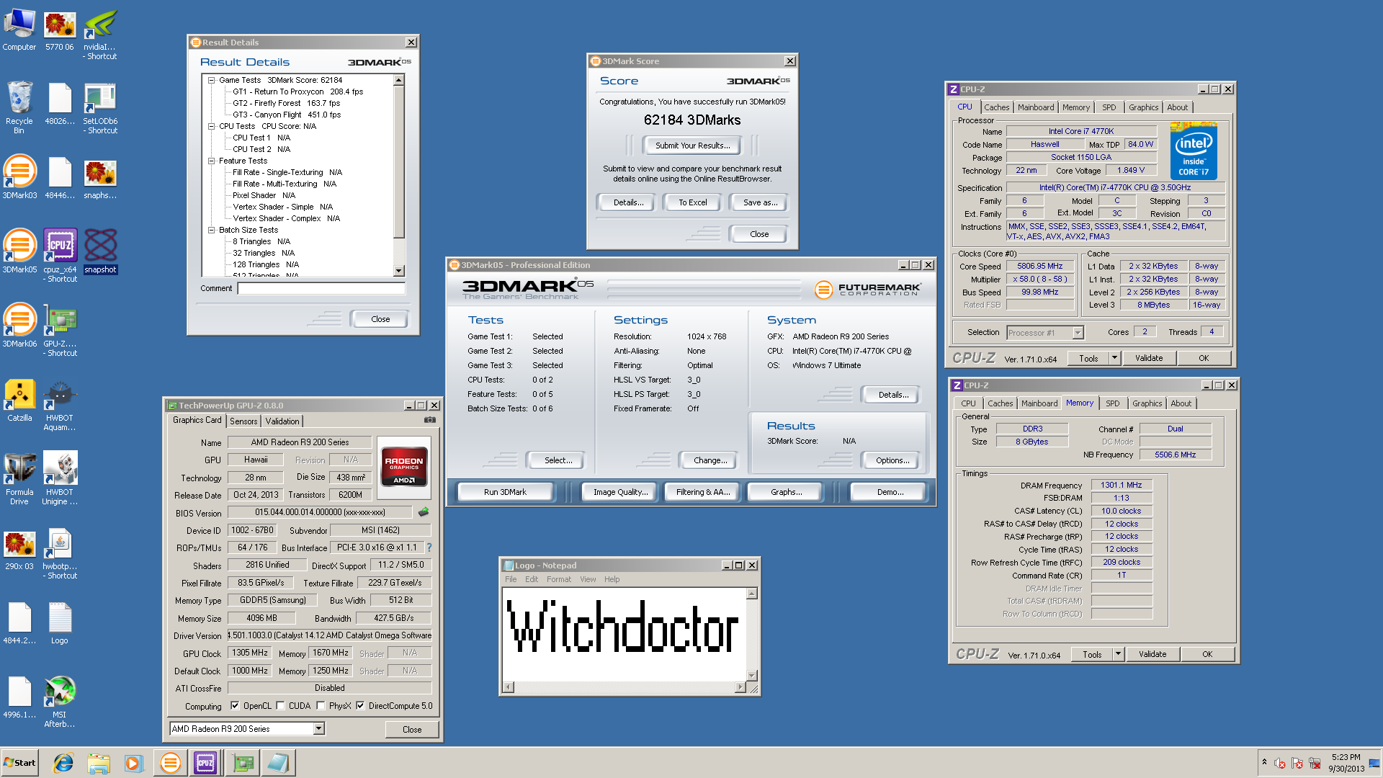Collapse the CPU Tests tree node
The image size is (1383, 778).
(212, 127)
